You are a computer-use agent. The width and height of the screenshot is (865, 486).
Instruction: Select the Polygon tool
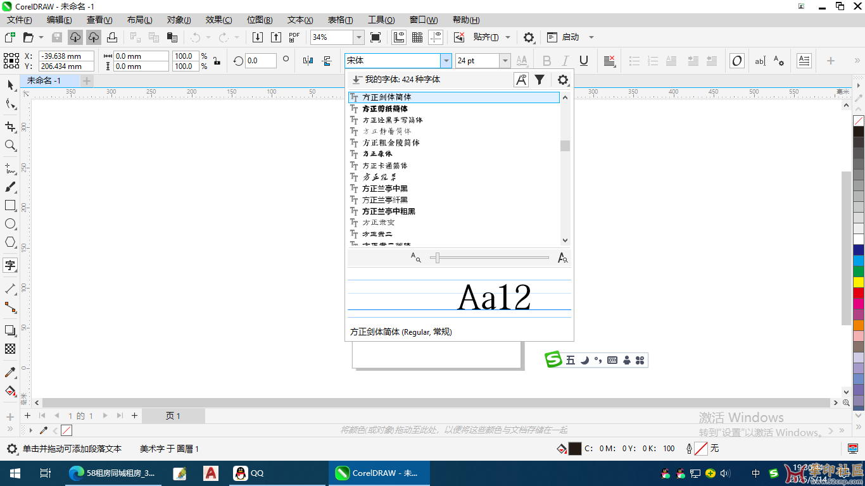[x=10, y=242]
